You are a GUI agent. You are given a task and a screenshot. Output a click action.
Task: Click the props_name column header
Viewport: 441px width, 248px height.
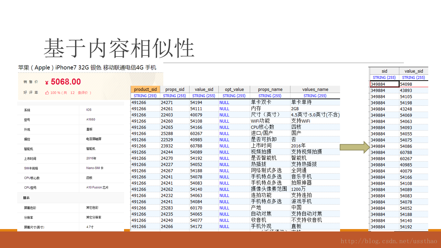click(270, 90)
